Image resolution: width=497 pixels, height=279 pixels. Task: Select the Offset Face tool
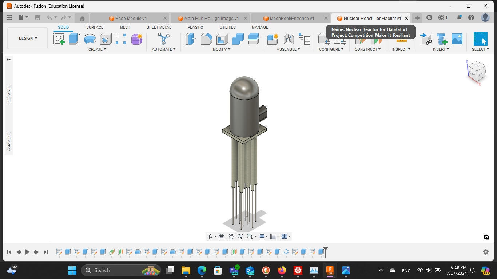tap(253, 39)
